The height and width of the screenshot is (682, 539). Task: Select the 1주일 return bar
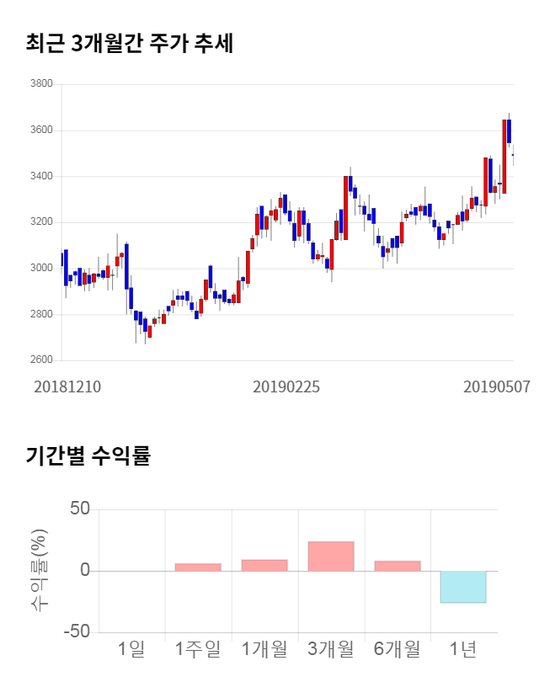[197, 567]
